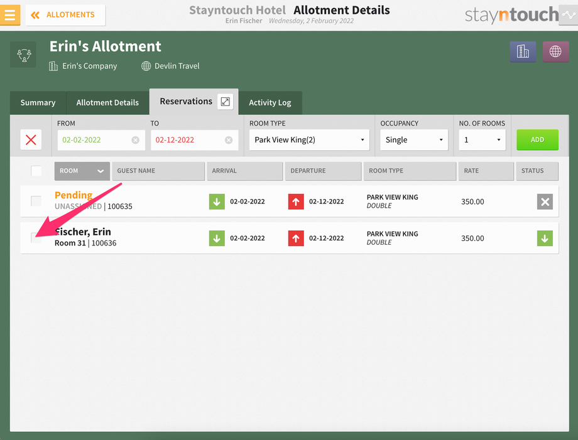Click Pending row green arrival arrow icon

[217, 201]
